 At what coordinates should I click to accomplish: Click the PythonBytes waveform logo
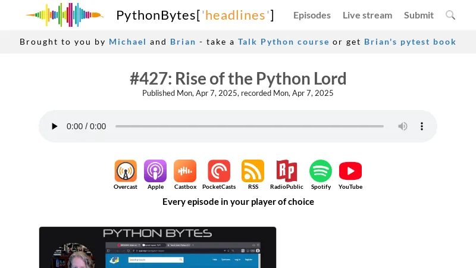click(64, 15)
